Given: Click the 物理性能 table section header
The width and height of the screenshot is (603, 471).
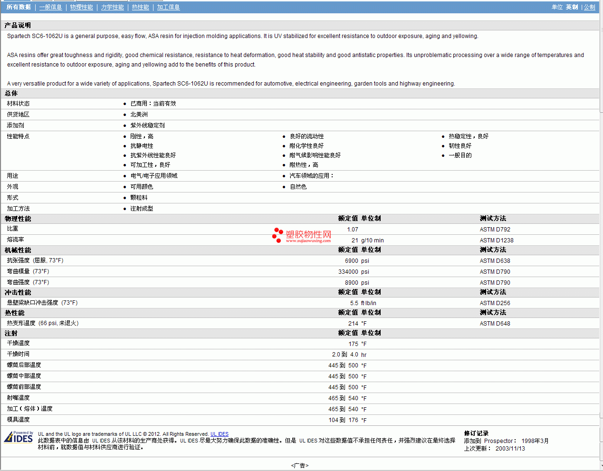Looking at the screenshot, I should click(x=18, y=219).
